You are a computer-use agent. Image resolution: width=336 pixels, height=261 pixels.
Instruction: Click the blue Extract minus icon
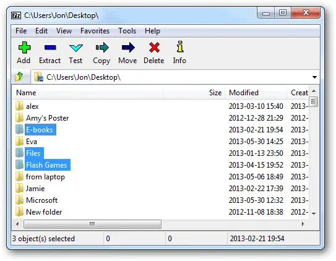click(x=50, y=48)
